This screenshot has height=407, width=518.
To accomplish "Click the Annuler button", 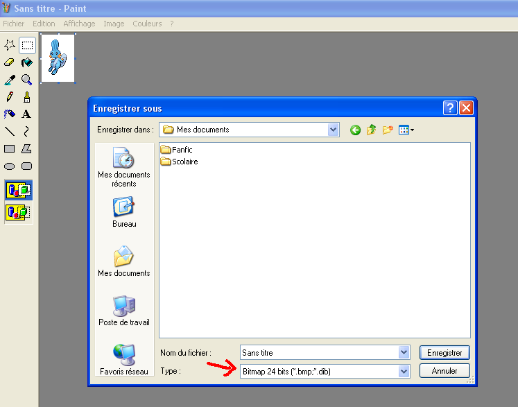I will pos(444,371).
